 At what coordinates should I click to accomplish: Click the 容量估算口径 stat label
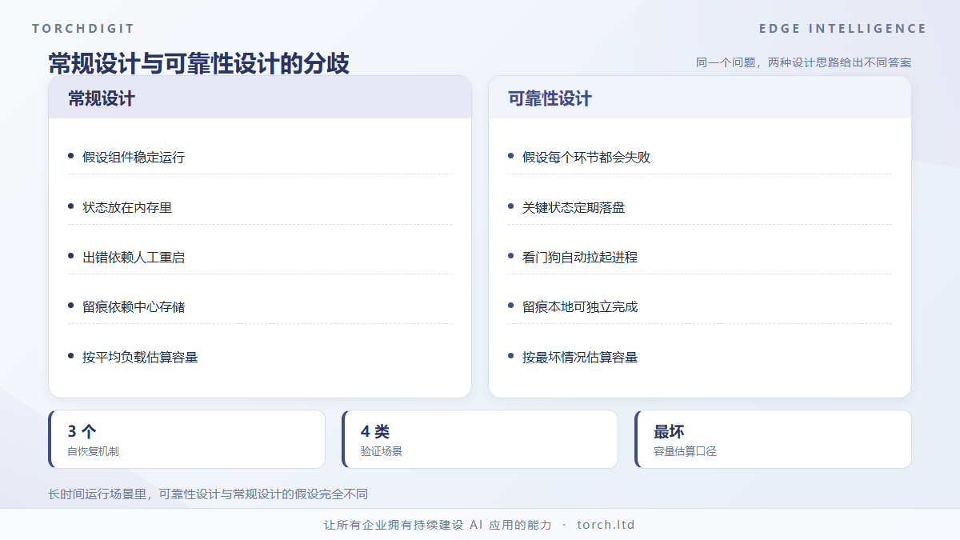685,451
